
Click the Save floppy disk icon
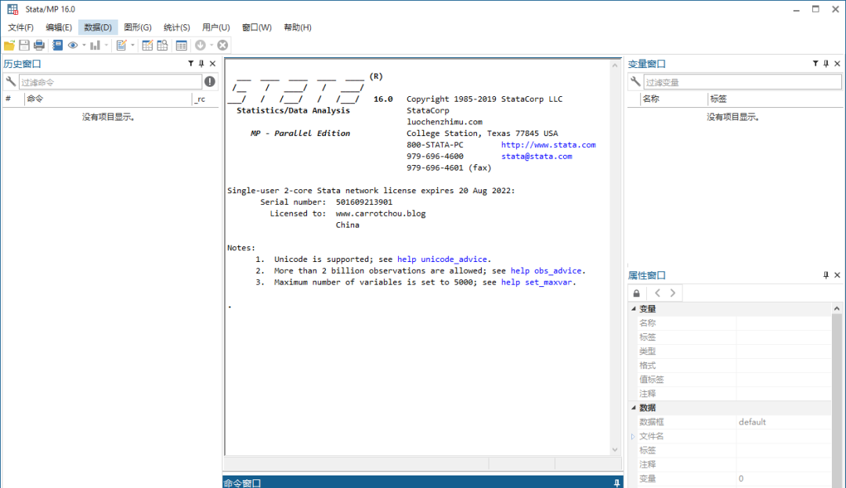(x=24, y=46)
